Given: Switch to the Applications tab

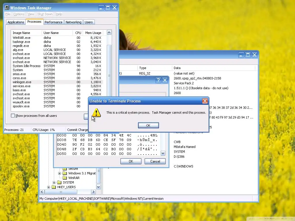Looking at the screenshot, I should pyautogui.click(x=16, y=22).
